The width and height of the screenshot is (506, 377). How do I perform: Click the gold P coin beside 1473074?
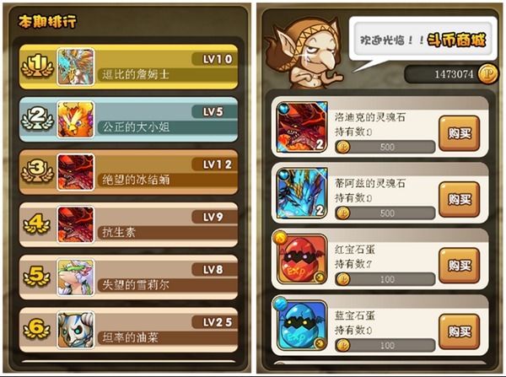coord(488,74)
